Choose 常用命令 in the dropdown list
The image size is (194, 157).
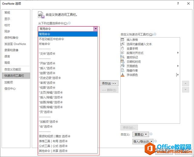(x=68, y=34)
